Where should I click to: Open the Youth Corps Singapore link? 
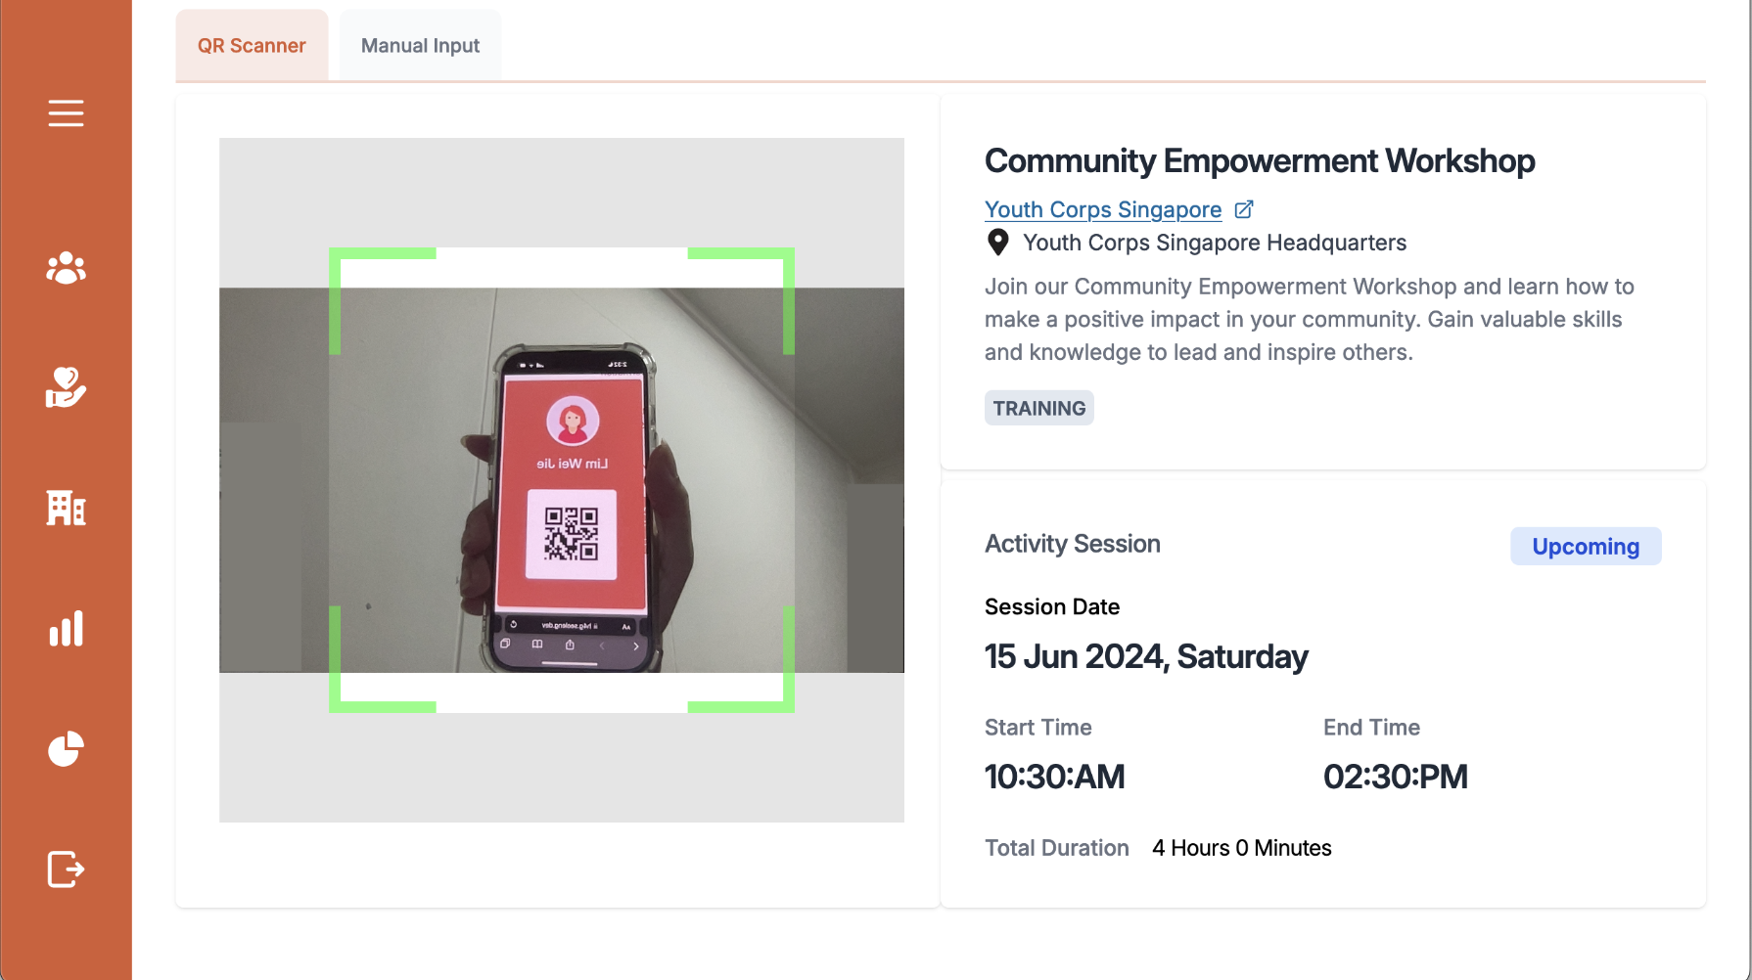tap(1103, 209)
